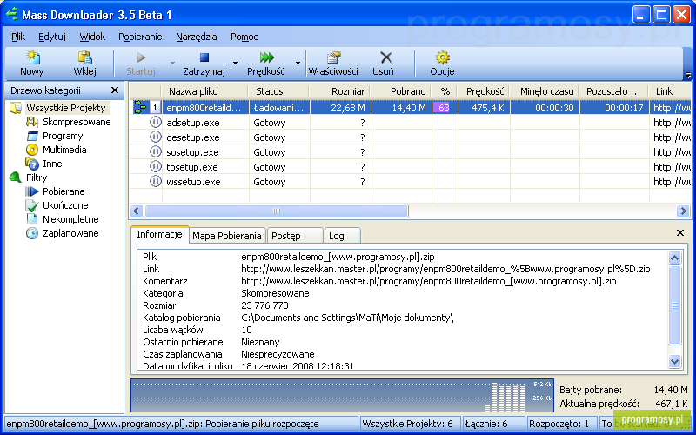
Task: Stop download with Zatrzymaj button
Action: (204, 64)
